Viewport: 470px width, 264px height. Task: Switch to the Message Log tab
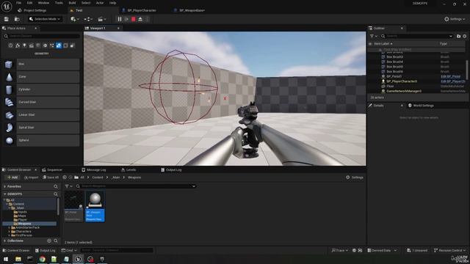94,170
